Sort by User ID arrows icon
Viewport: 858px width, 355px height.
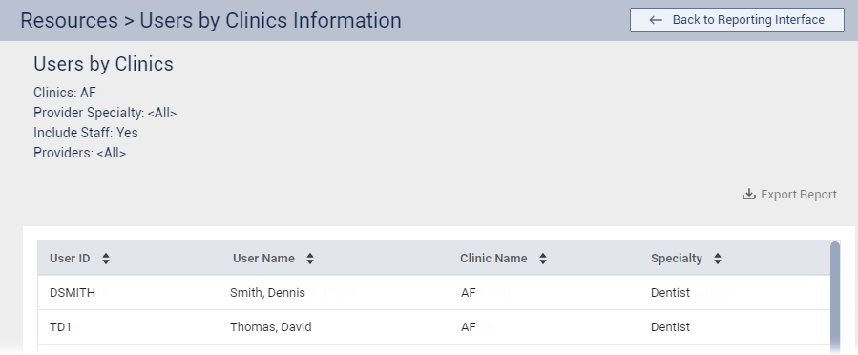click(x=106, y=259)
